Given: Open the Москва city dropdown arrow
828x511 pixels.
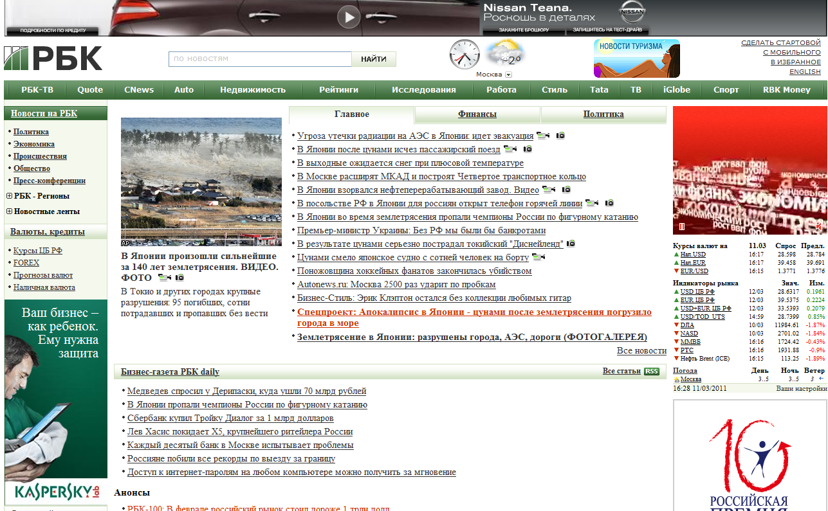Looking at the screenshot, I should (x=508, y=75).
